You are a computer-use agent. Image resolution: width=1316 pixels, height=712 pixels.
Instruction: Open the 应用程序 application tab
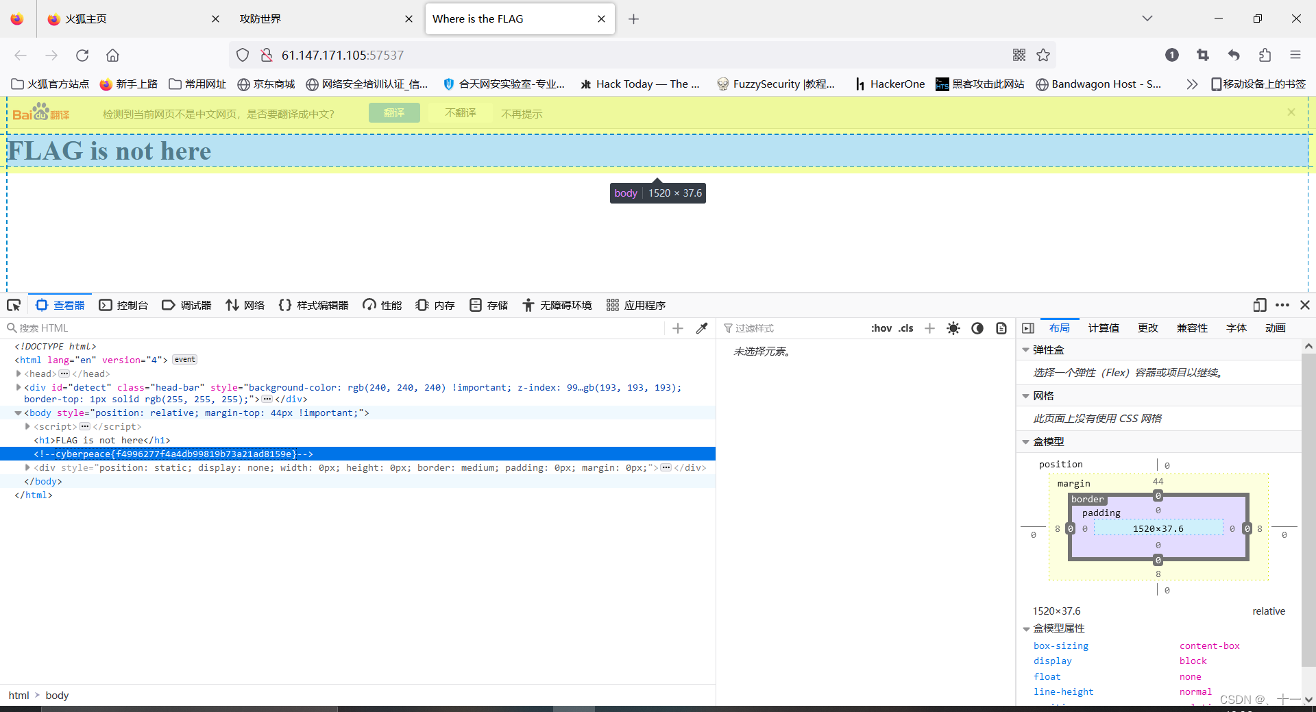[636, 305]
